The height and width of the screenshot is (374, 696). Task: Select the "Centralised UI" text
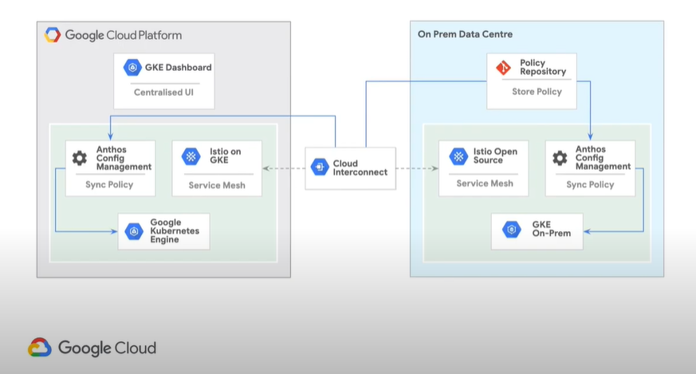pyautogui.click(x=163, y=93)
